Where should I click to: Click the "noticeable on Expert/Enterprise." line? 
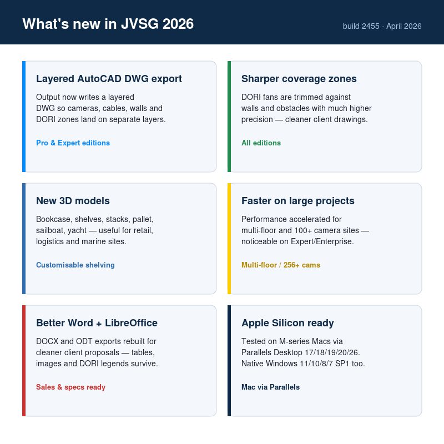click(297, 241)
